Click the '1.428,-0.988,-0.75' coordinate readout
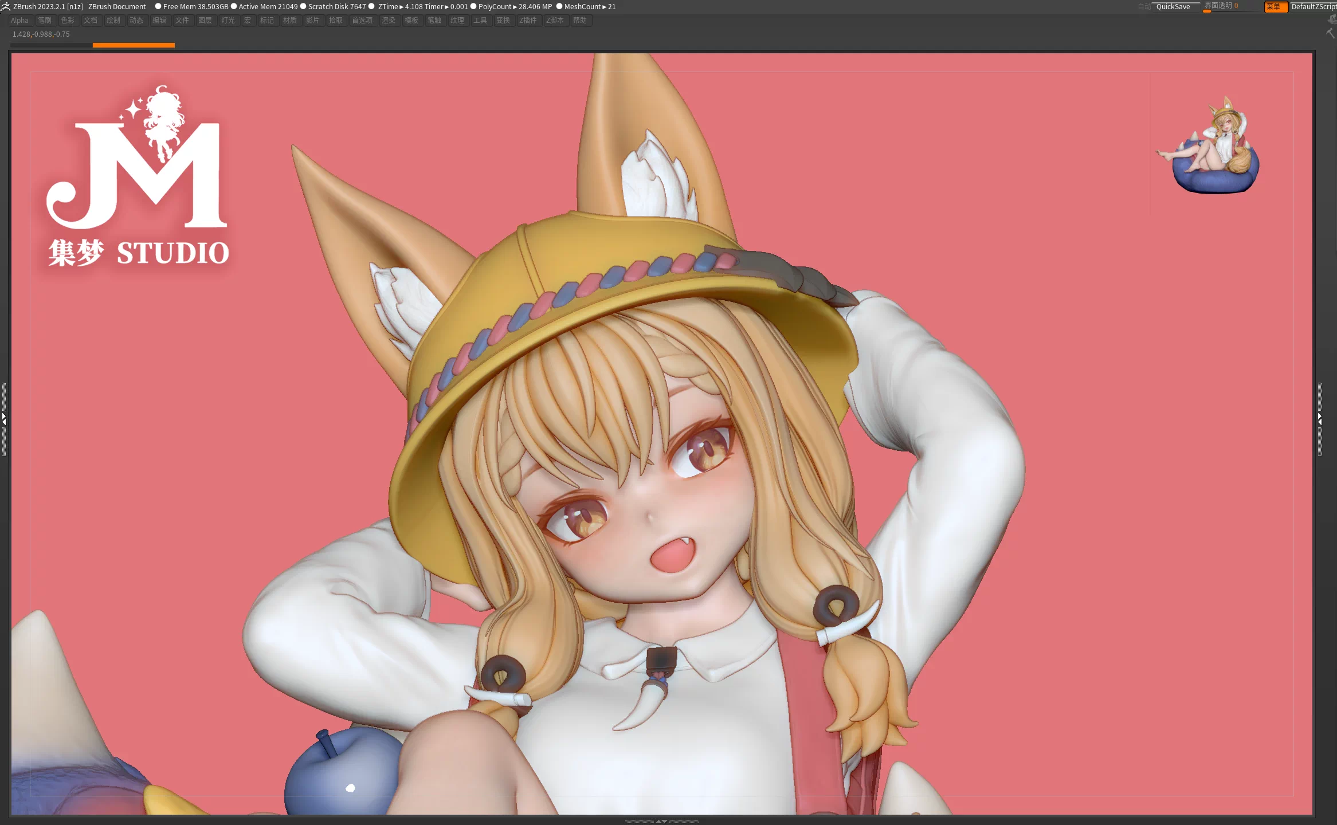 coord(41,34)
